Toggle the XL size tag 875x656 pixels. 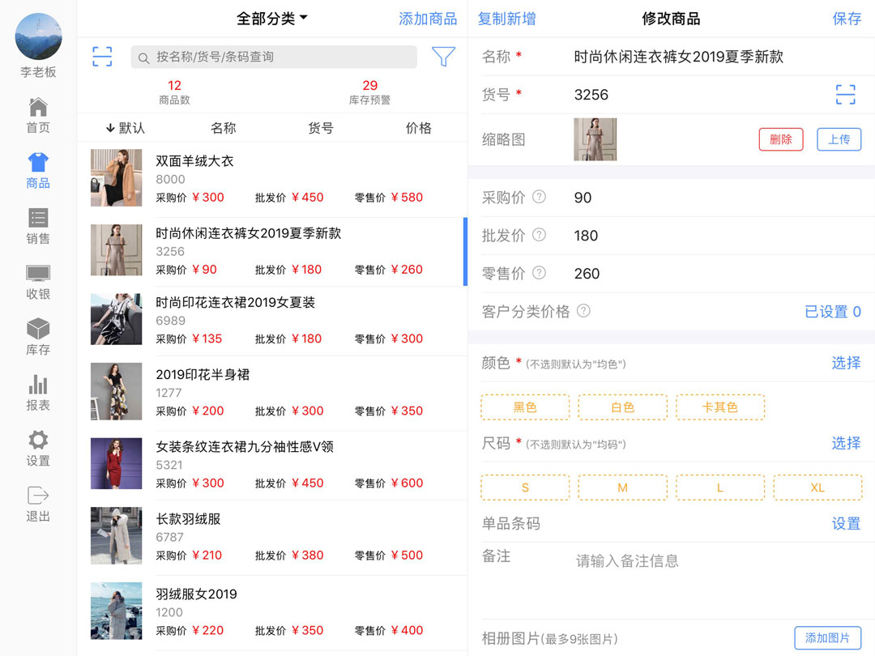[817, 488]
